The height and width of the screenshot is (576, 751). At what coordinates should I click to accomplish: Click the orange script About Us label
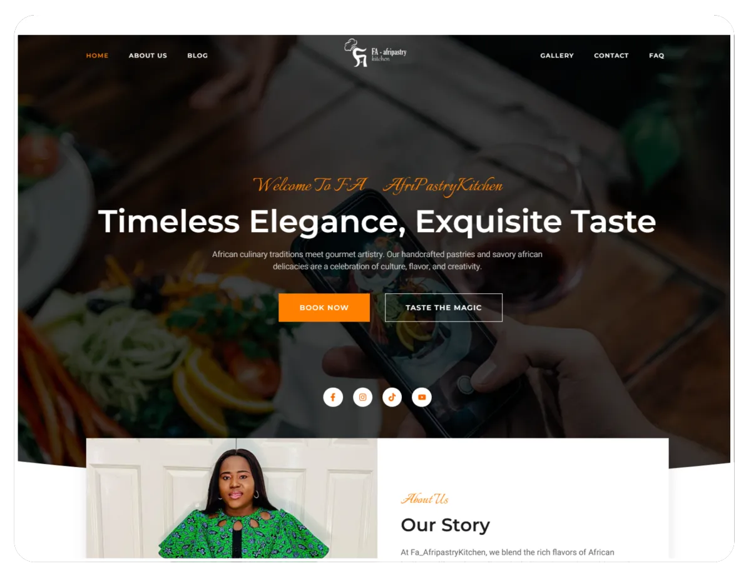(425, 498)
